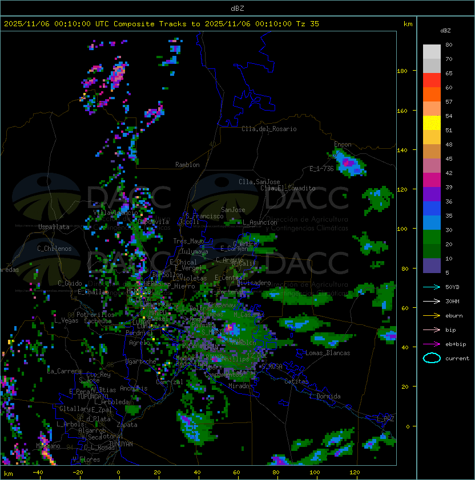Select the orange 57-60 dBZ swatch
This screenshot has height=480, width=475.
tap(432, 94)
